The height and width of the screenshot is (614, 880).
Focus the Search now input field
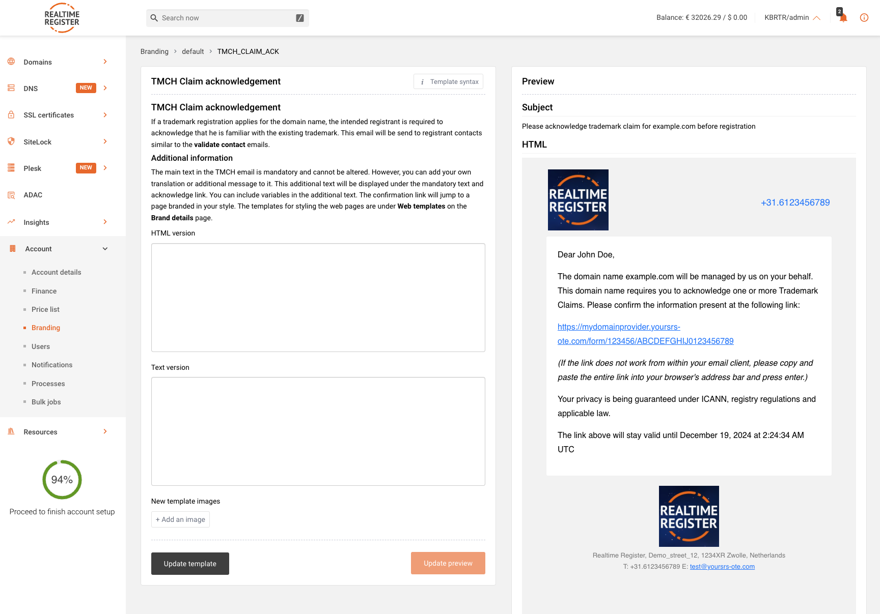pyautogui.click(x=227, y=18)
